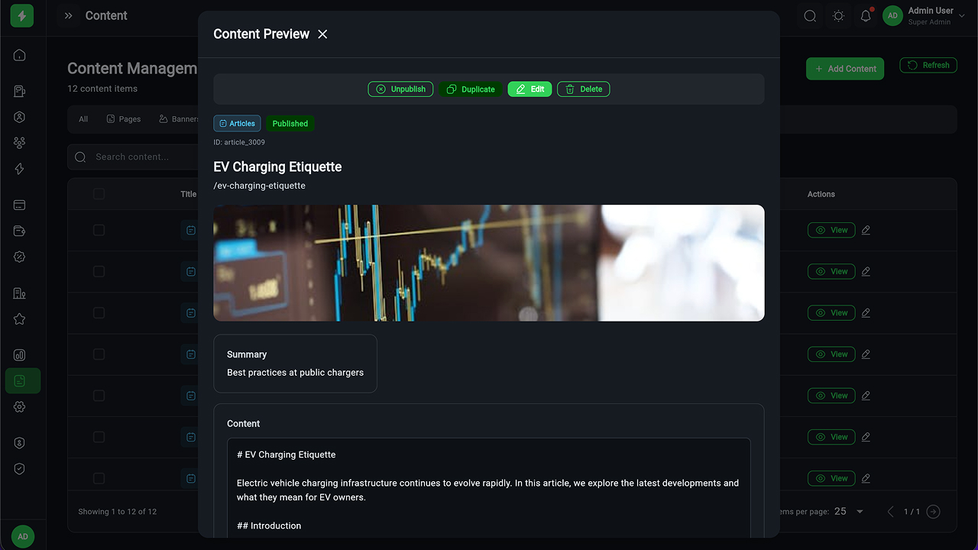
Task: Open global search magnifier icon
Action: click(x=810, y=16)
